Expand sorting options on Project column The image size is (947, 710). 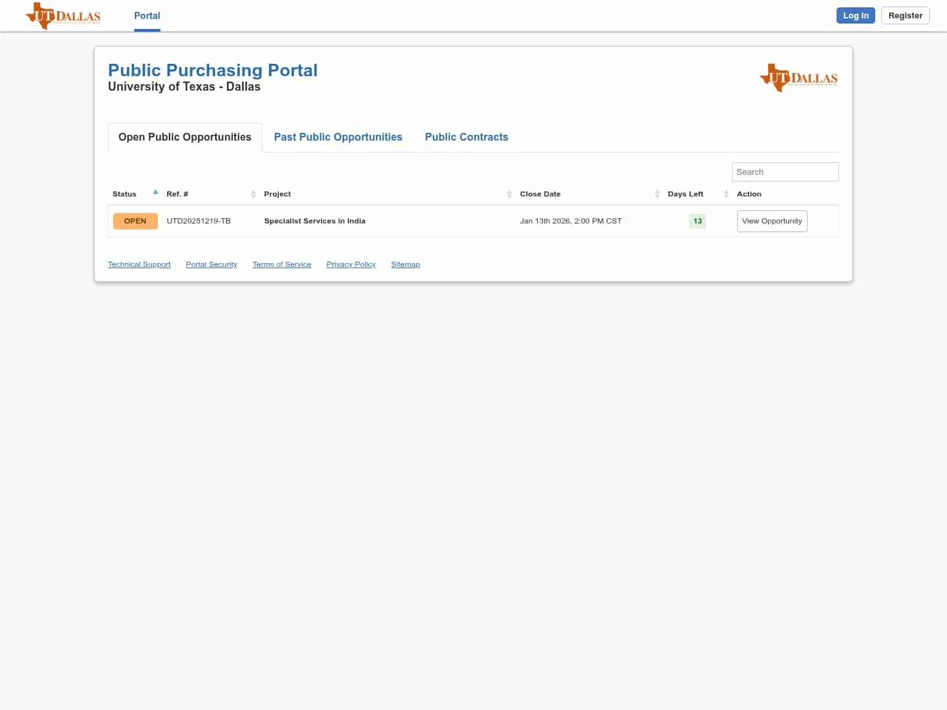(x=509, y=194)
